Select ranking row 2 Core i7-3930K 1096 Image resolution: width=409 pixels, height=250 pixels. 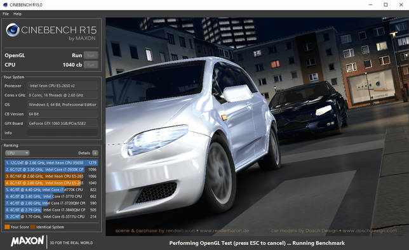coord(51,169)
